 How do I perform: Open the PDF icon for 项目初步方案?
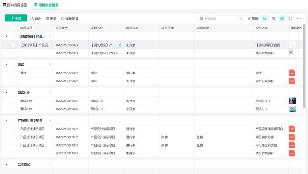tap(292, 137)
